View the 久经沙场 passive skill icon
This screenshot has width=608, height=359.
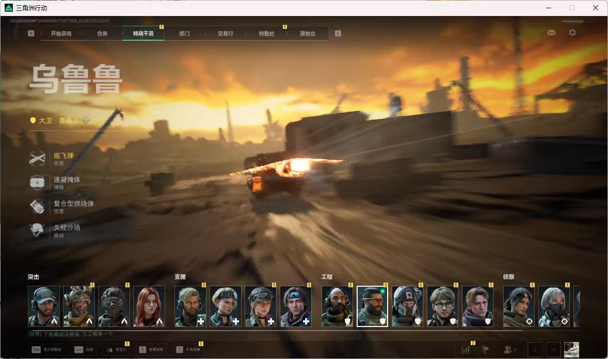[x=38, y=230]
